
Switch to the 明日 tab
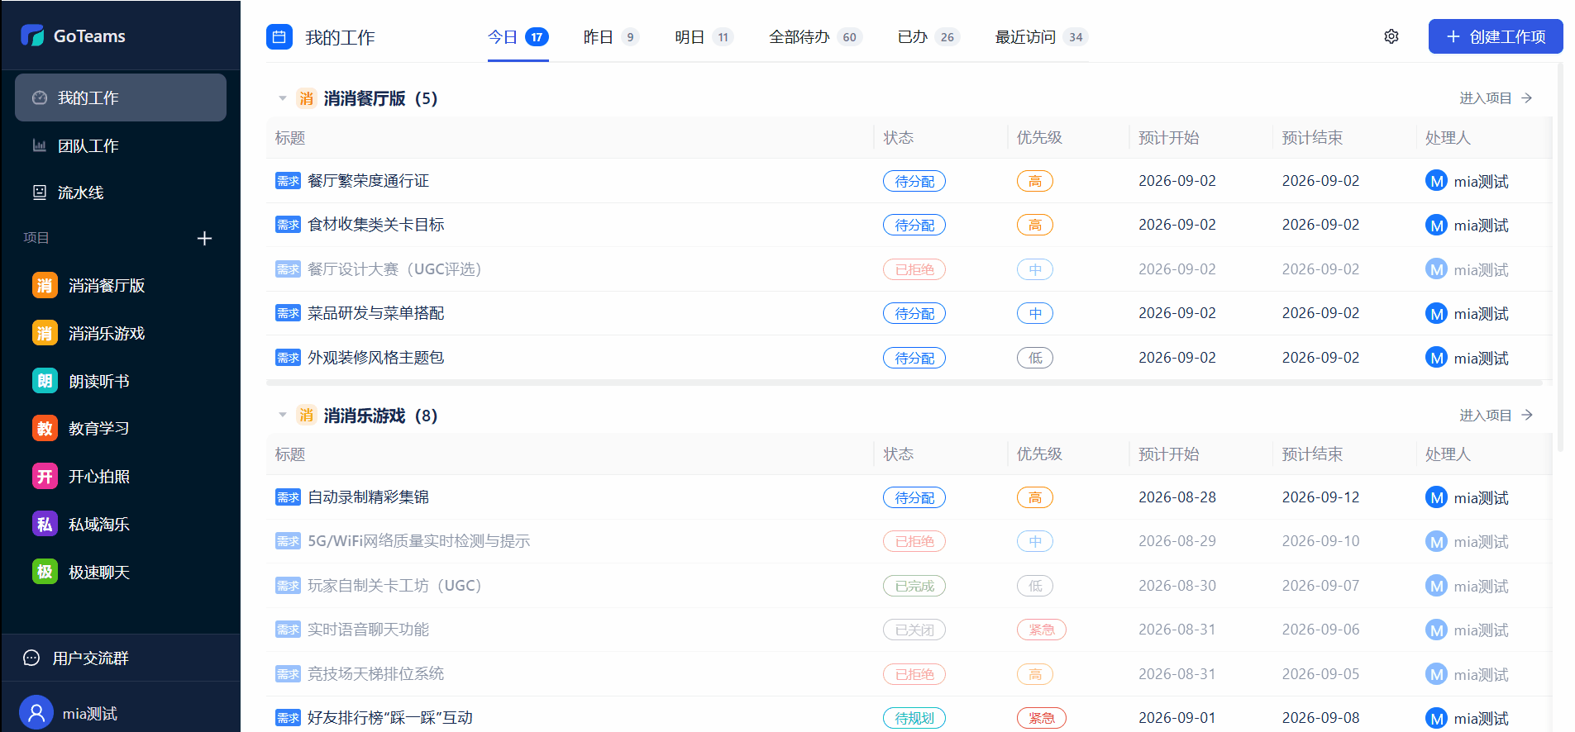coord(704,37)
